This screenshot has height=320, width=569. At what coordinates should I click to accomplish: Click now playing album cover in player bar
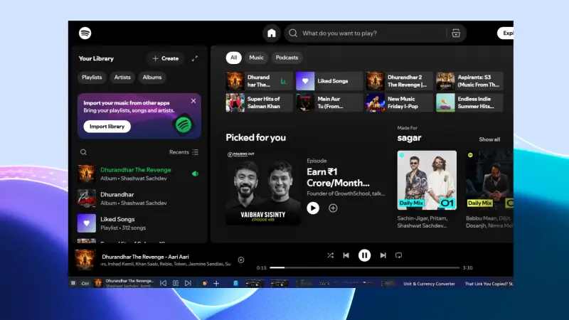point(85,260)
